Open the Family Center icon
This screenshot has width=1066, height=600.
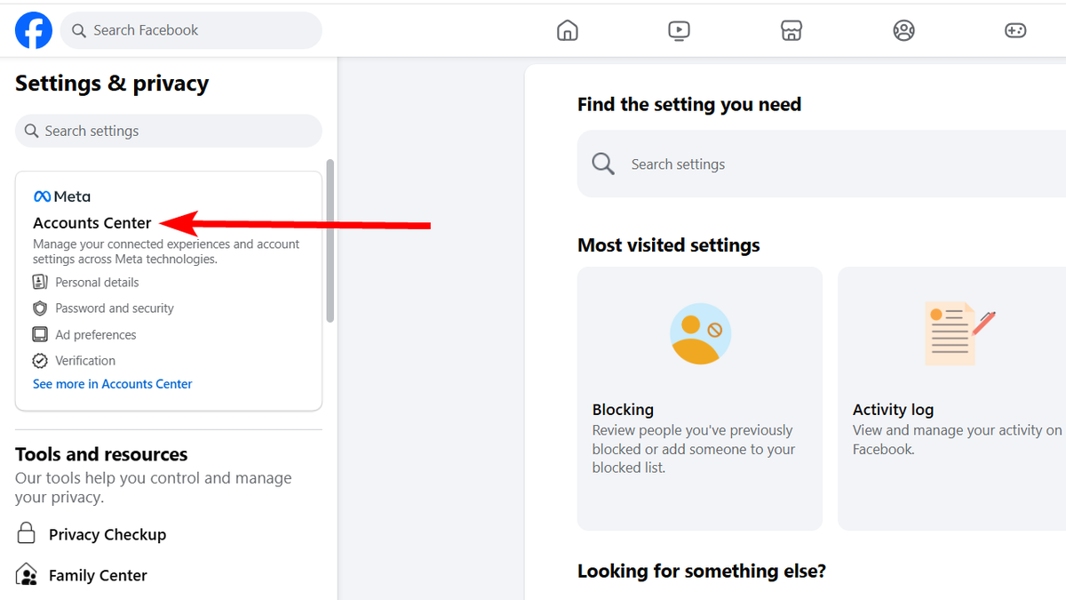point(28,574)
